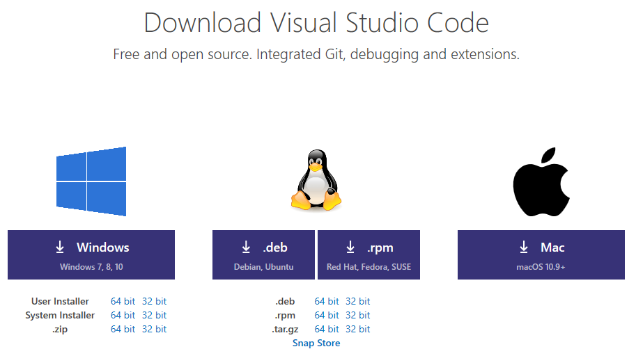Click the 'System Installer' label

tap(60, 315)
